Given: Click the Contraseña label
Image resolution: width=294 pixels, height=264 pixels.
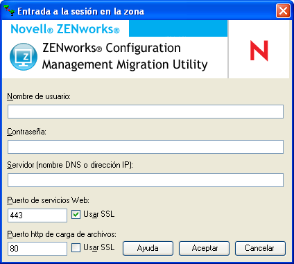Looking at the screenshot, I should [26, 132].
